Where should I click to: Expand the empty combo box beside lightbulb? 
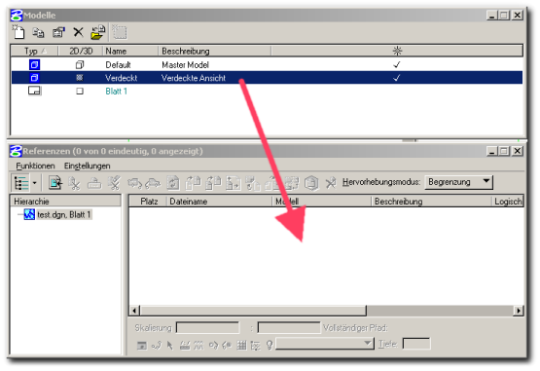[325, 344]
